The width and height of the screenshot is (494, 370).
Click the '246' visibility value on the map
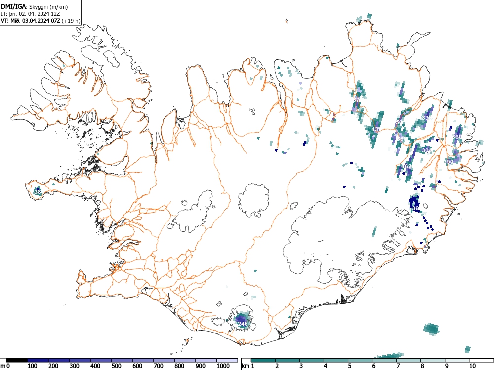click(243, 324)
